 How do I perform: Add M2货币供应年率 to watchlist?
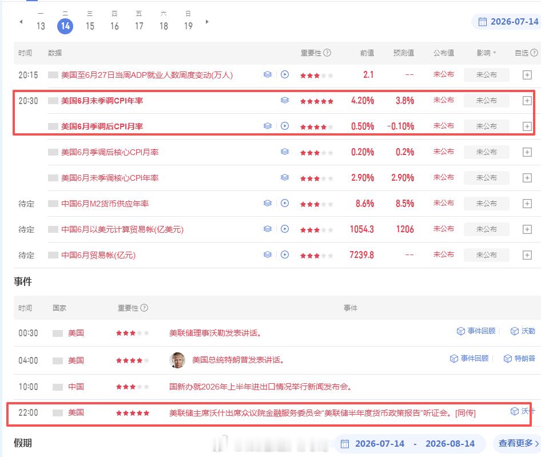click(527, 204)
